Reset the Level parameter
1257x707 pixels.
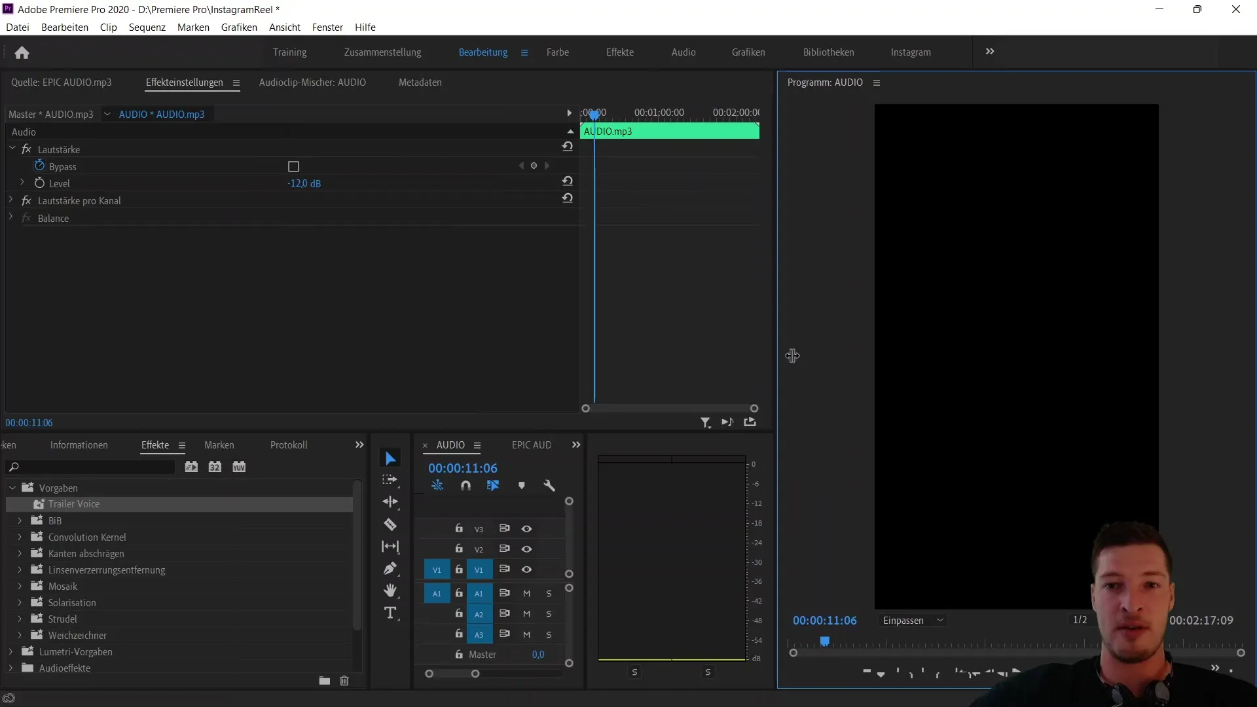coord(568,181)
